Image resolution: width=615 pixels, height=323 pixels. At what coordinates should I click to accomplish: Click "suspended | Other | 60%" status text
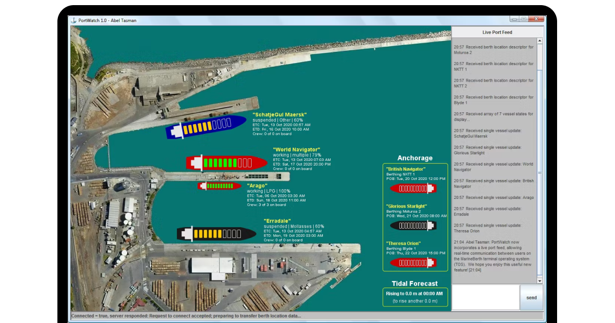278,120
